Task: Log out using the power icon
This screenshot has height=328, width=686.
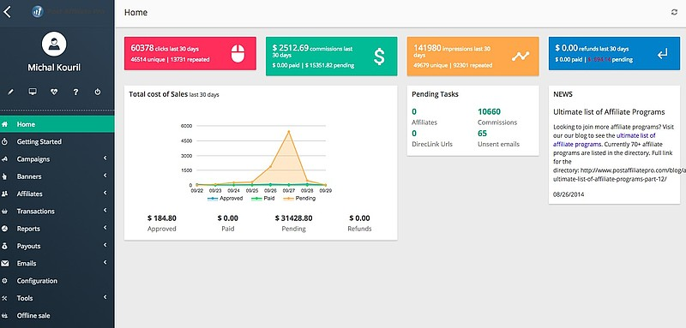Action: 98,92
